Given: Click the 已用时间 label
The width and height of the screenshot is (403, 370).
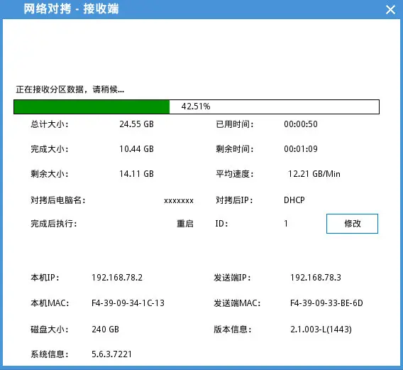Looking at the screenshot, I should pyautogui.click(x=235, y=124).
